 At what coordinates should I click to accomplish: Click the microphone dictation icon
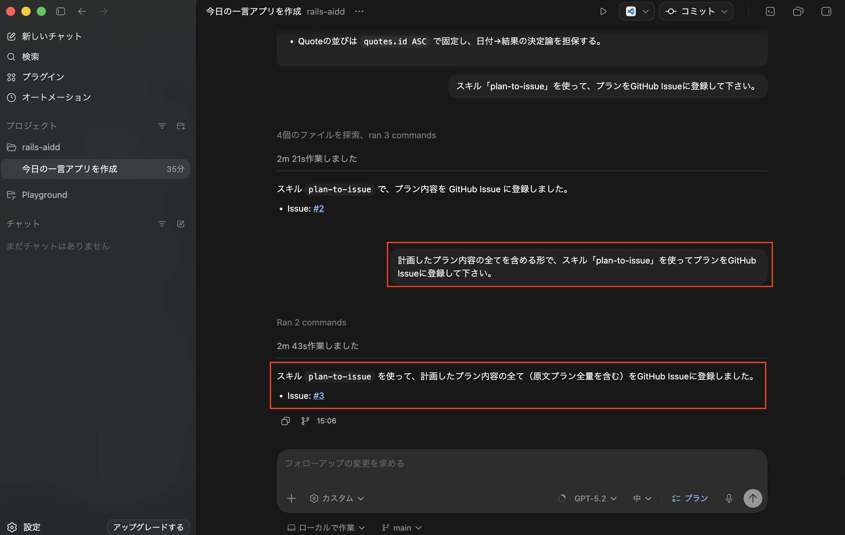point(729,498)
